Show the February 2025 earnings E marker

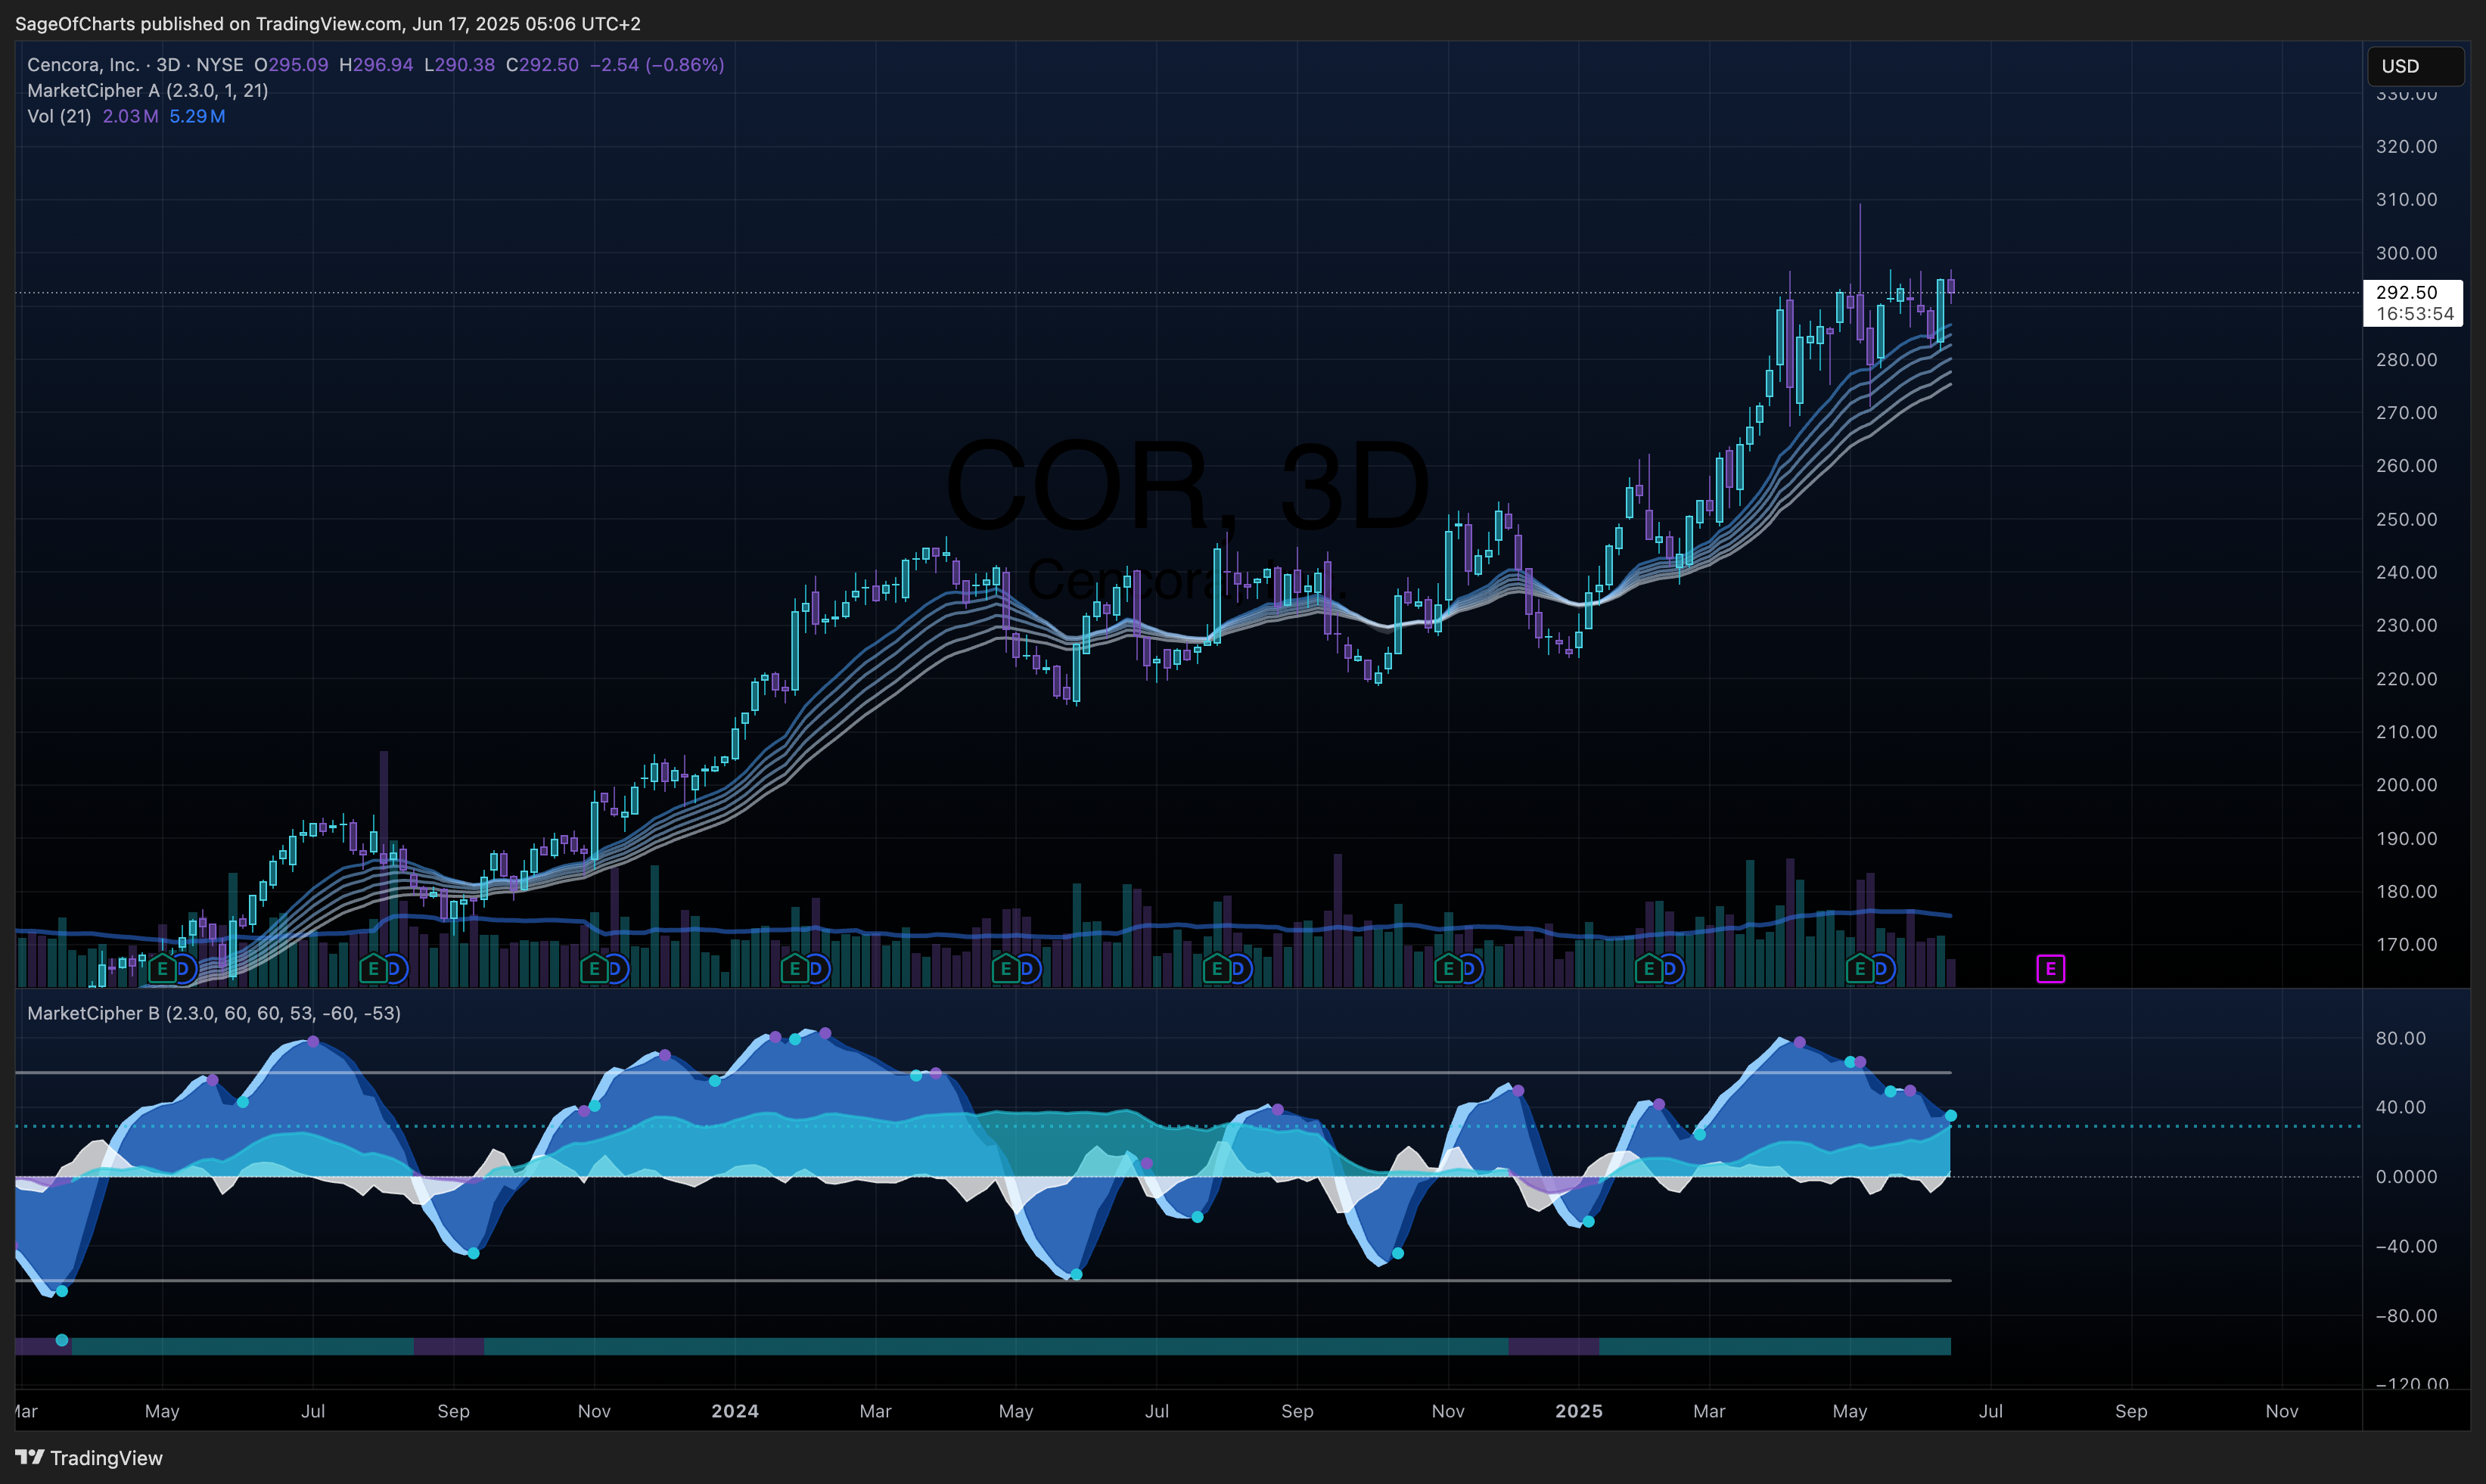pos(1649,969)
